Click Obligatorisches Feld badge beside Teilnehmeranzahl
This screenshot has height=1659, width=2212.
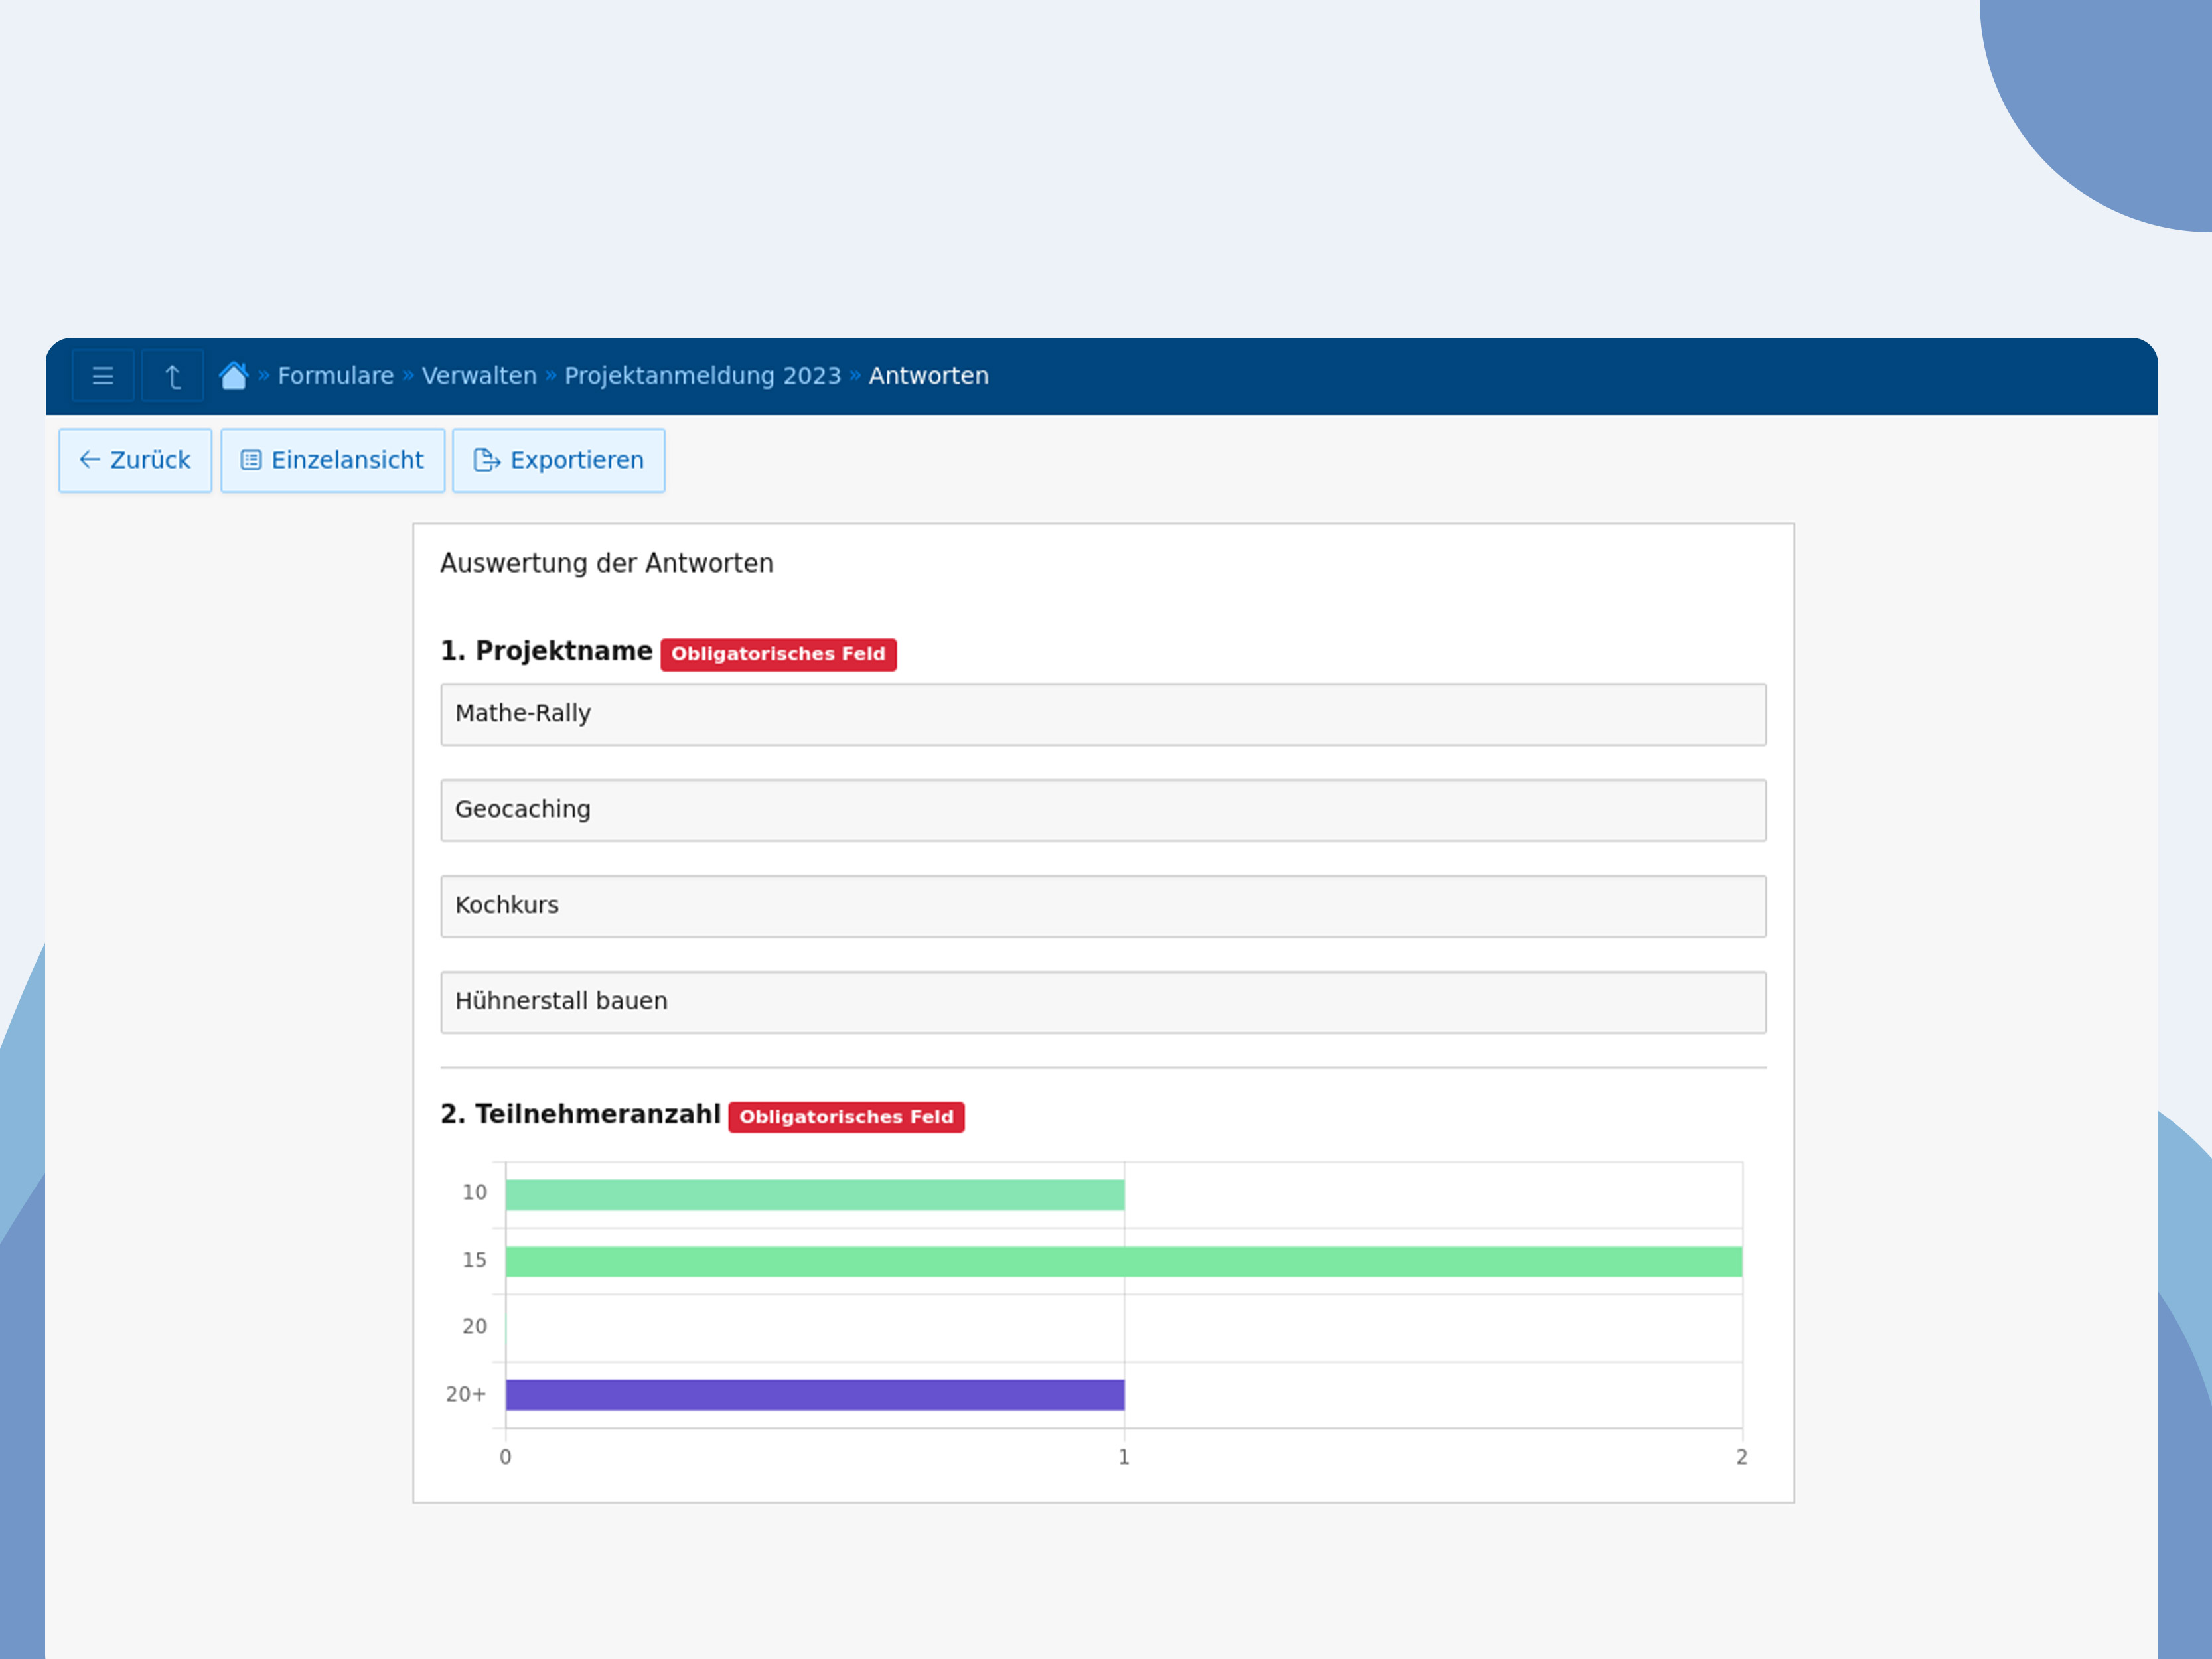pyautogui.click(x=846, y=1117)
